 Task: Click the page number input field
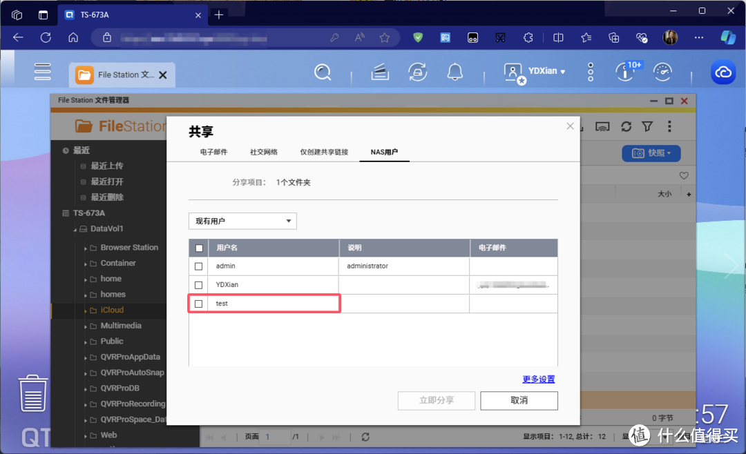pos(276,437)
